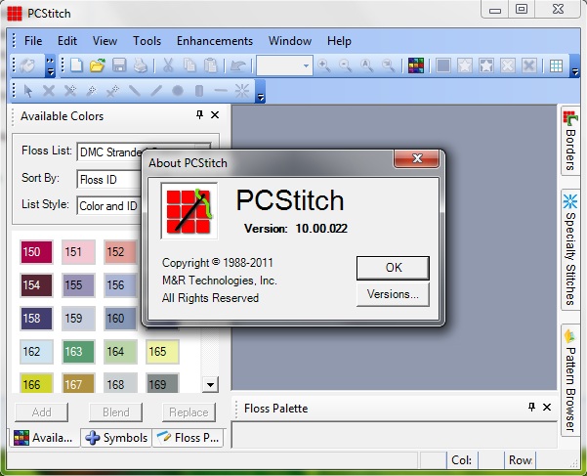587x476 pixels.
Task: Click the Versions... button
Action: pyautogui.click(x=393, y=294)
